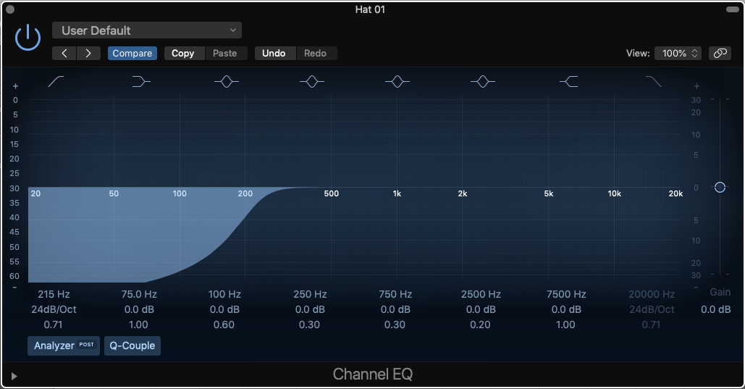Click the right minus scale button
The image size is (745, 389).
pos(696,288)
